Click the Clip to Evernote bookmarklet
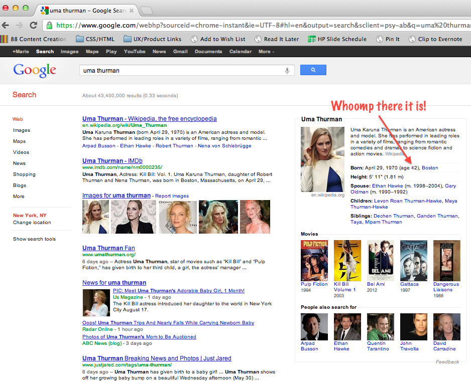 (435, 39)
